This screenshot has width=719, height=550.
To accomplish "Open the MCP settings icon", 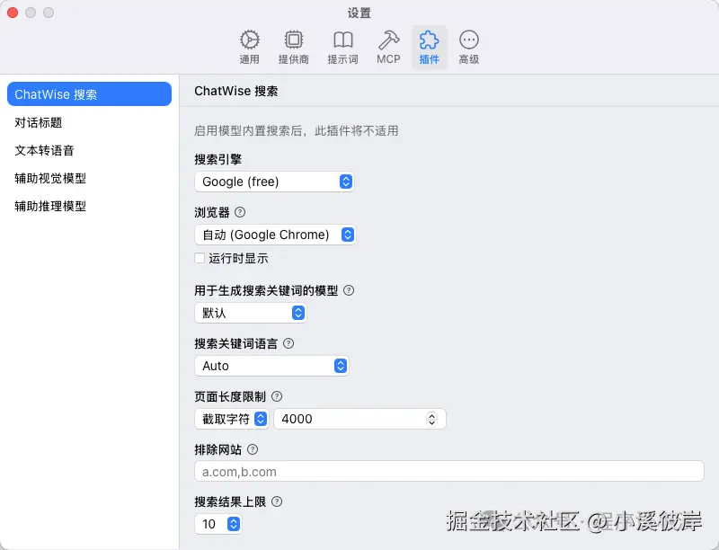I will (x=388, y=41).
